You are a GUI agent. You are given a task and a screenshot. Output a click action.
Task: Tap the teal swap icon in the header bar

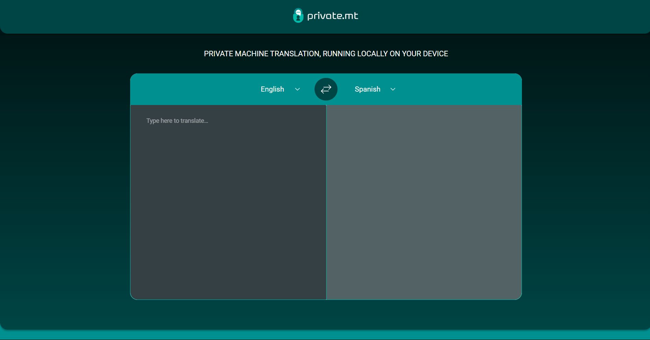[x=326, y=89]
